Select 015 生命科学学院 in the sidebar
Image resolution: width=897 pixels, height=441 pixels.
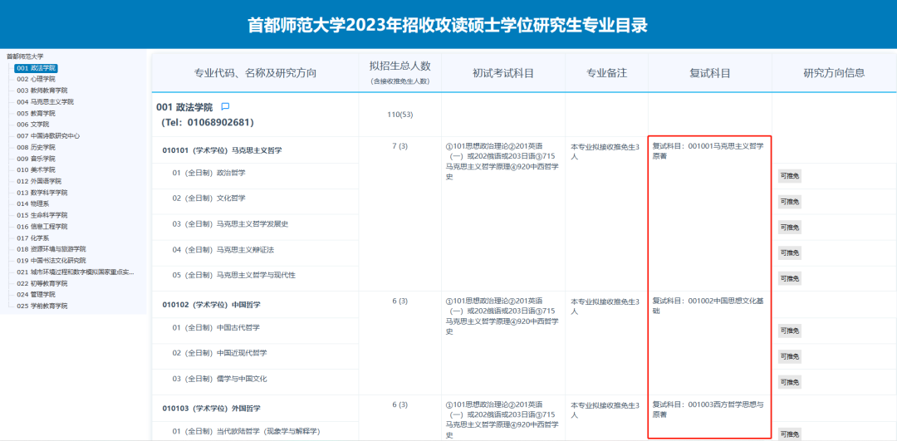click(42, 215)
